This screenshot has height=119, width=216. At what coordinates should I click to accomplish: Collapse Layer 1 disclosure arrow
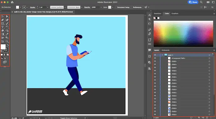coord(162,55)
